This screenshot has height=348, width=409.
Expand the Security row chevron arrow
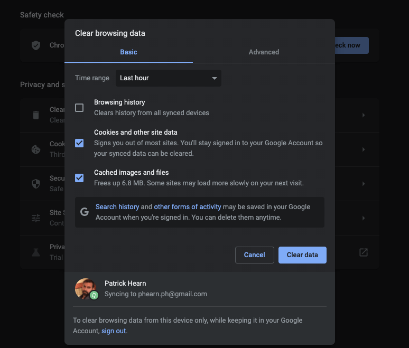point(364,184)
